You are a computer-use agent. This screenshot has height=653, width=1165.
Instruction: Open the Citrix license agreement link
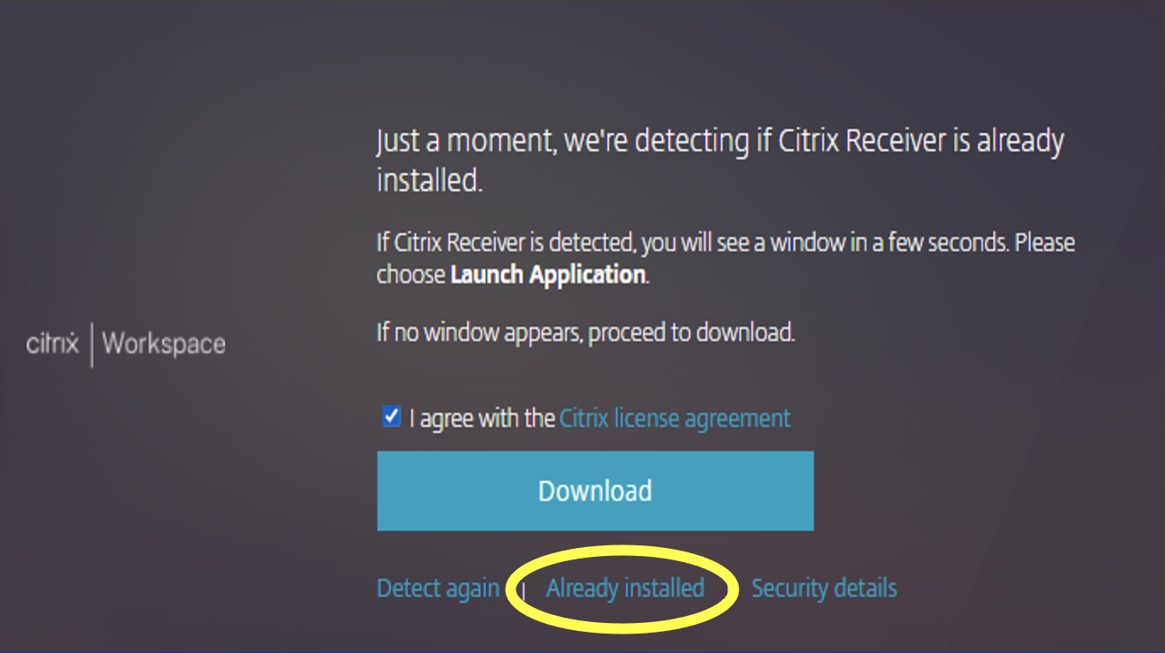[x=675, y=417]
